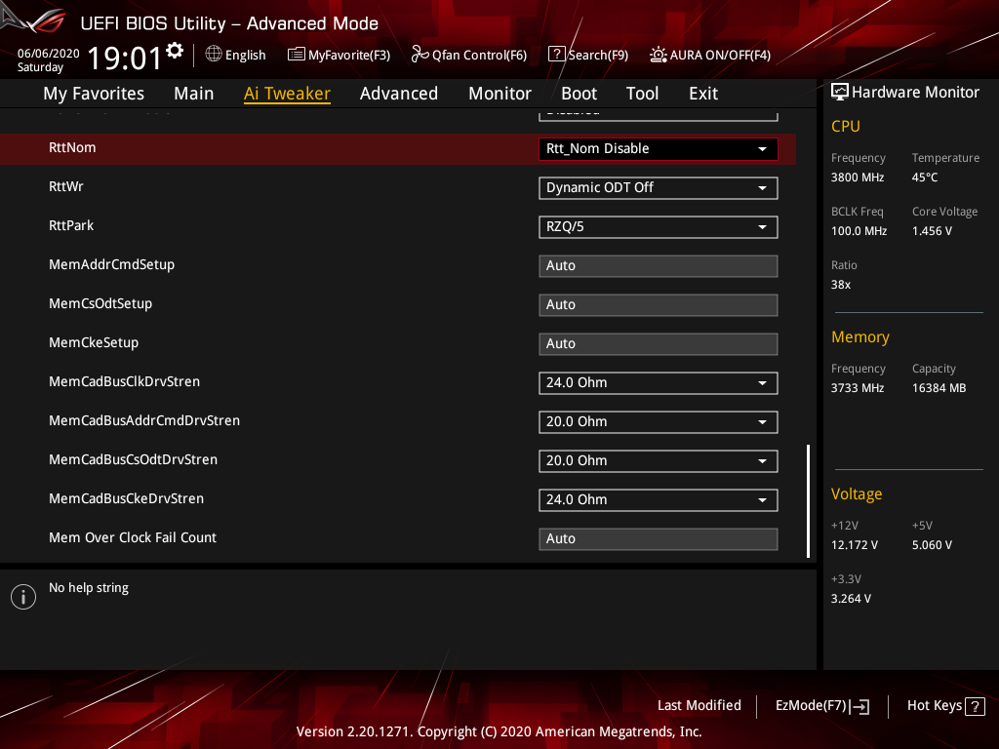Viewport: 999px width, 749px height.
Task: Open Search(F9)
Action: tap(588, 55)
